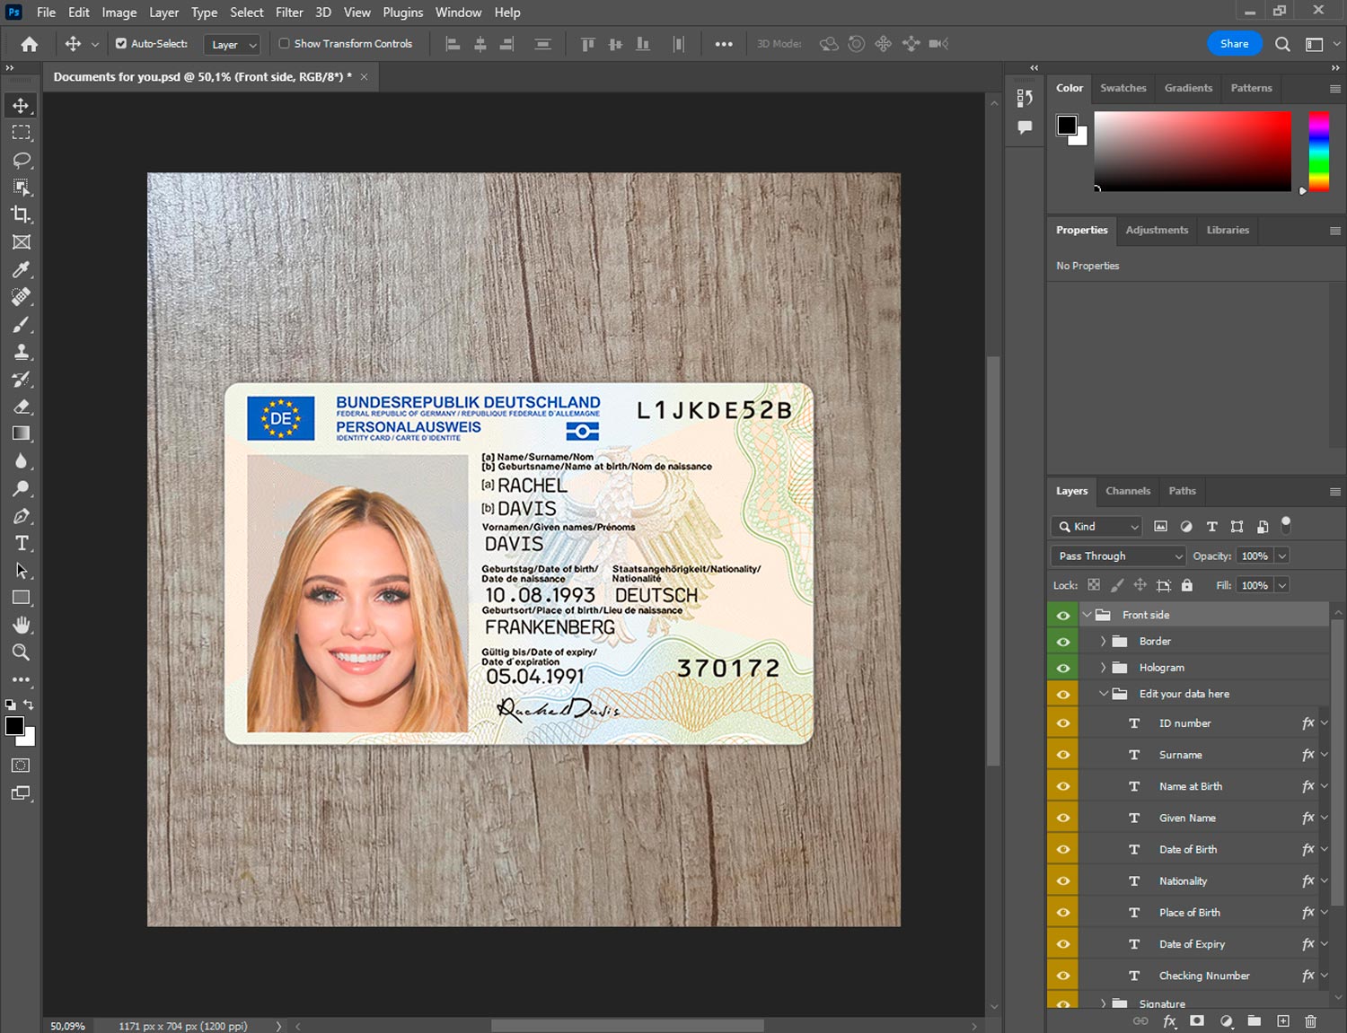Viewport: 1347px width, 1033px height.
Task: Pick the Eyedropper tool
Action: (22, 269)
